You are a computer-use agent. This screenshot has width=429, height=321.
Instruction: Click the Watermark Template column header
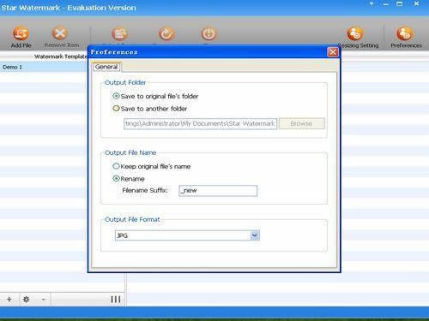tap(60, 56)
